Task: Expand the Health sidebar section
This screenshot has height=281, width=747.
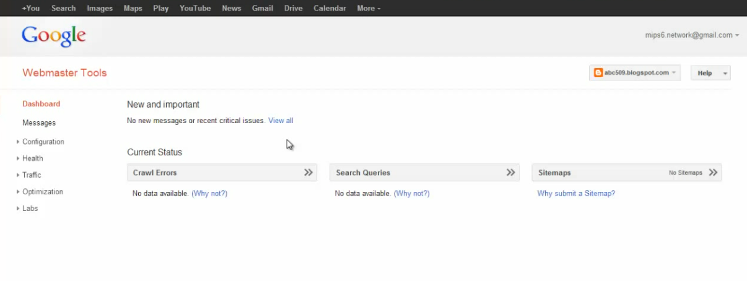Action: pos(32,158)
